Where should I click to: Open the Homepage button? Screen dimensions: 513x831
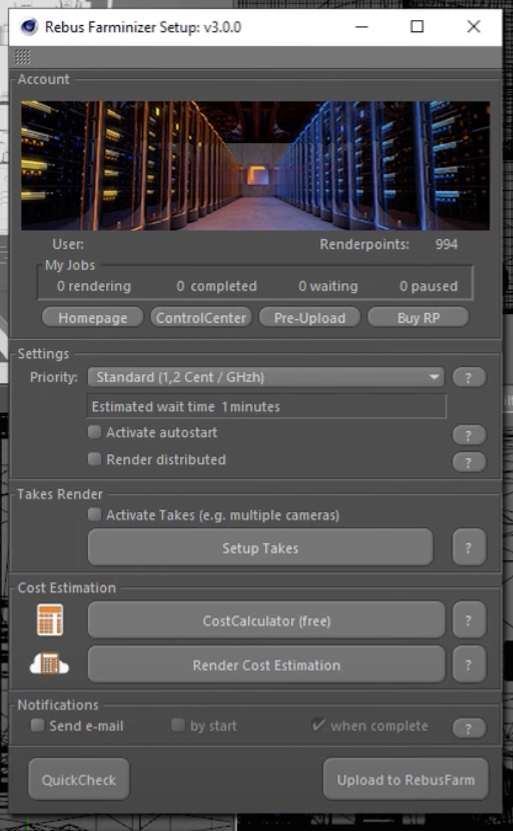coord(92,318)
